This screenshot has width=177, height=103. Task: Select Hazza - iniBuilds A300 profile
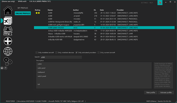pyautogui.click(x=104, y=34)
